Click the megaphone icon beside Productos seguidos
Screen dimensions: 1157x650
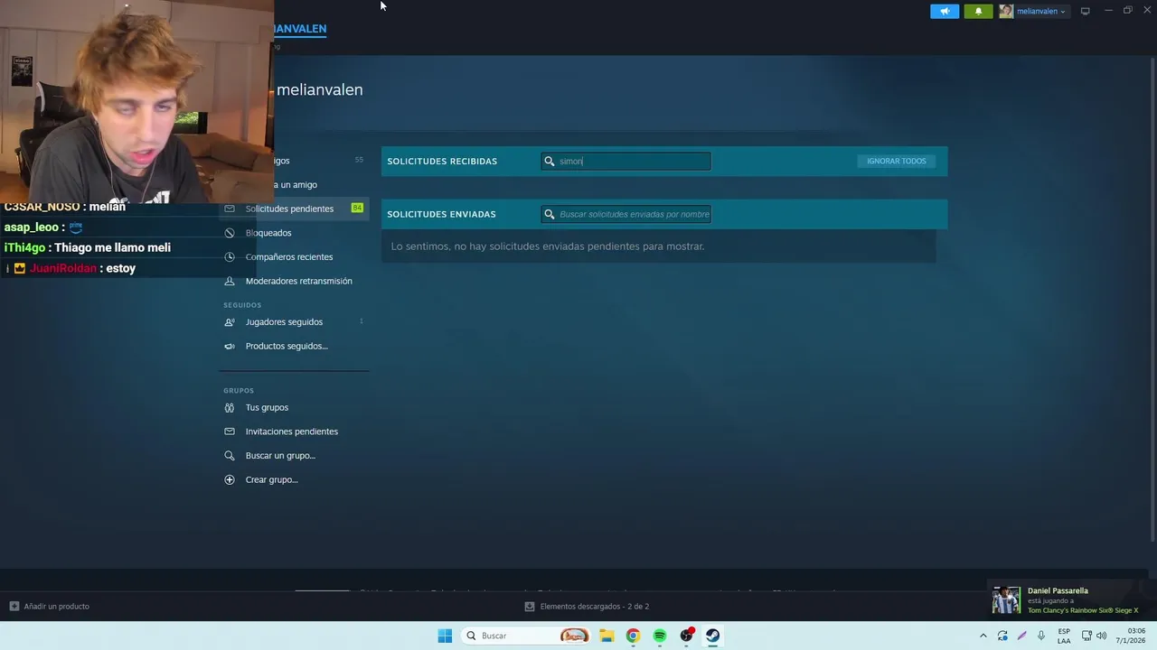pyautogui.click(x=230, y=346)
